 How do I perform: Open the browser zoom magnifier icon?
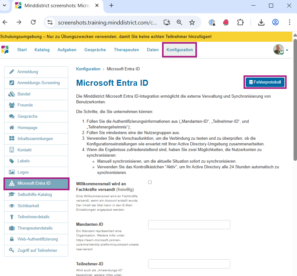pyautogui.click(x=179, y=22)
